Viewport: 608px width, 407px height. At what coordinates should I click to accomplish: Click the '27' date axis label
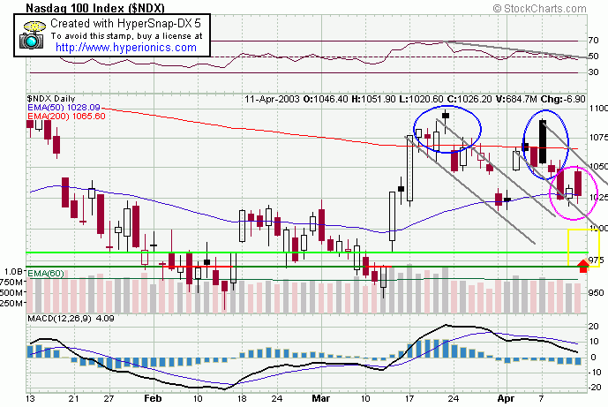click(x=109, y=399)
